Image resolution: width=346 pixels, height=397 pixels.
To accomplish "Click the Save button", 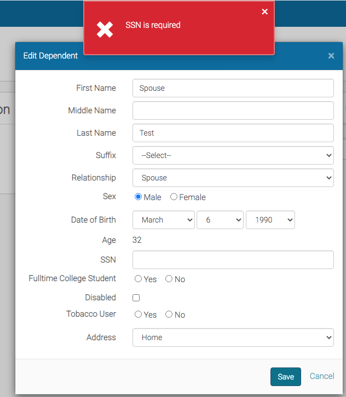I will [x=286, y=377].
